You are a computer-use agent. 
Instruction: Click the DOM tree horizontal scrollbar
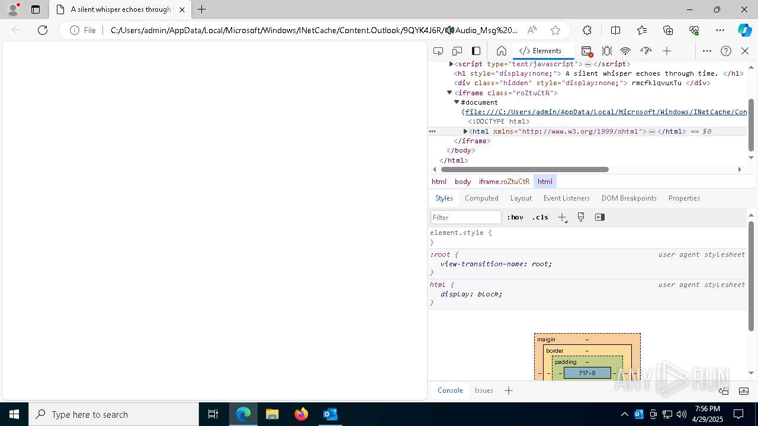tap(525, 169)
